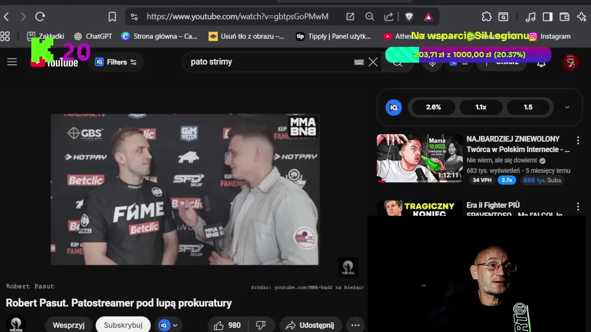
Task: Open the vidIQ Filters button
Action: (x=116, y=62)
